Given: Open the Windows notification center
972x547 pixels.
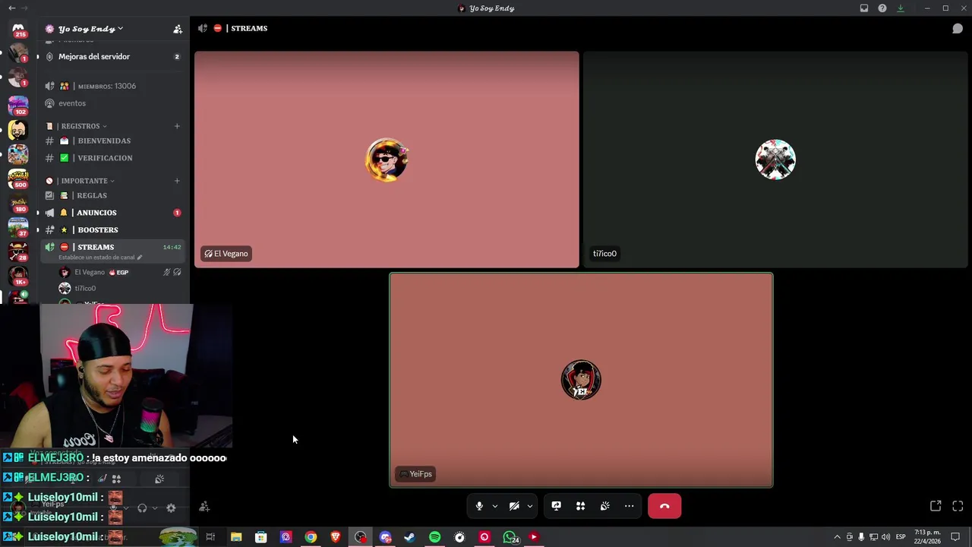Looking at the screenshot, I should click(956, 537).
